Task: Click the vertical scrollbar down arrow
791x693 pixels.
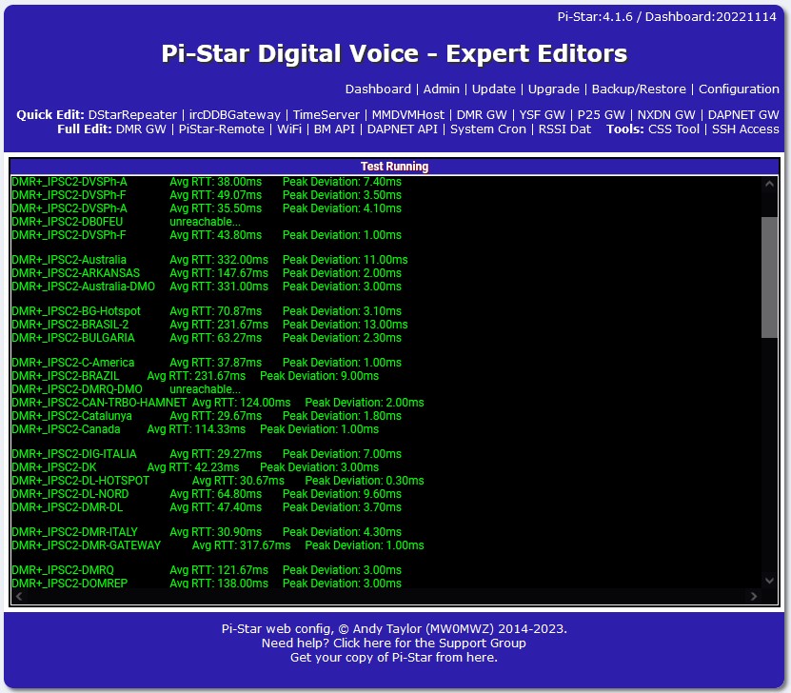Action: pos(769,581)
